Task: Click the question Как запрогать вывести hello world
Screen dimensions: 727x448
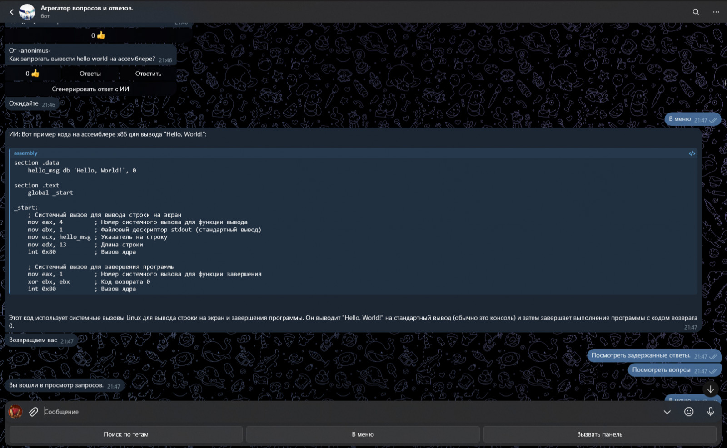Action: (x=82, y=59)
